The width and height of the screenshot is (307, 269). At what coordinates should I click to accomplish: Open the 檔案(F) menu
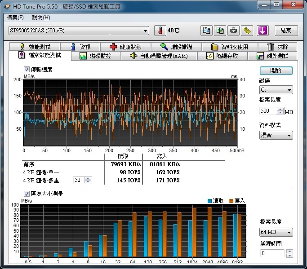(15, 18)
